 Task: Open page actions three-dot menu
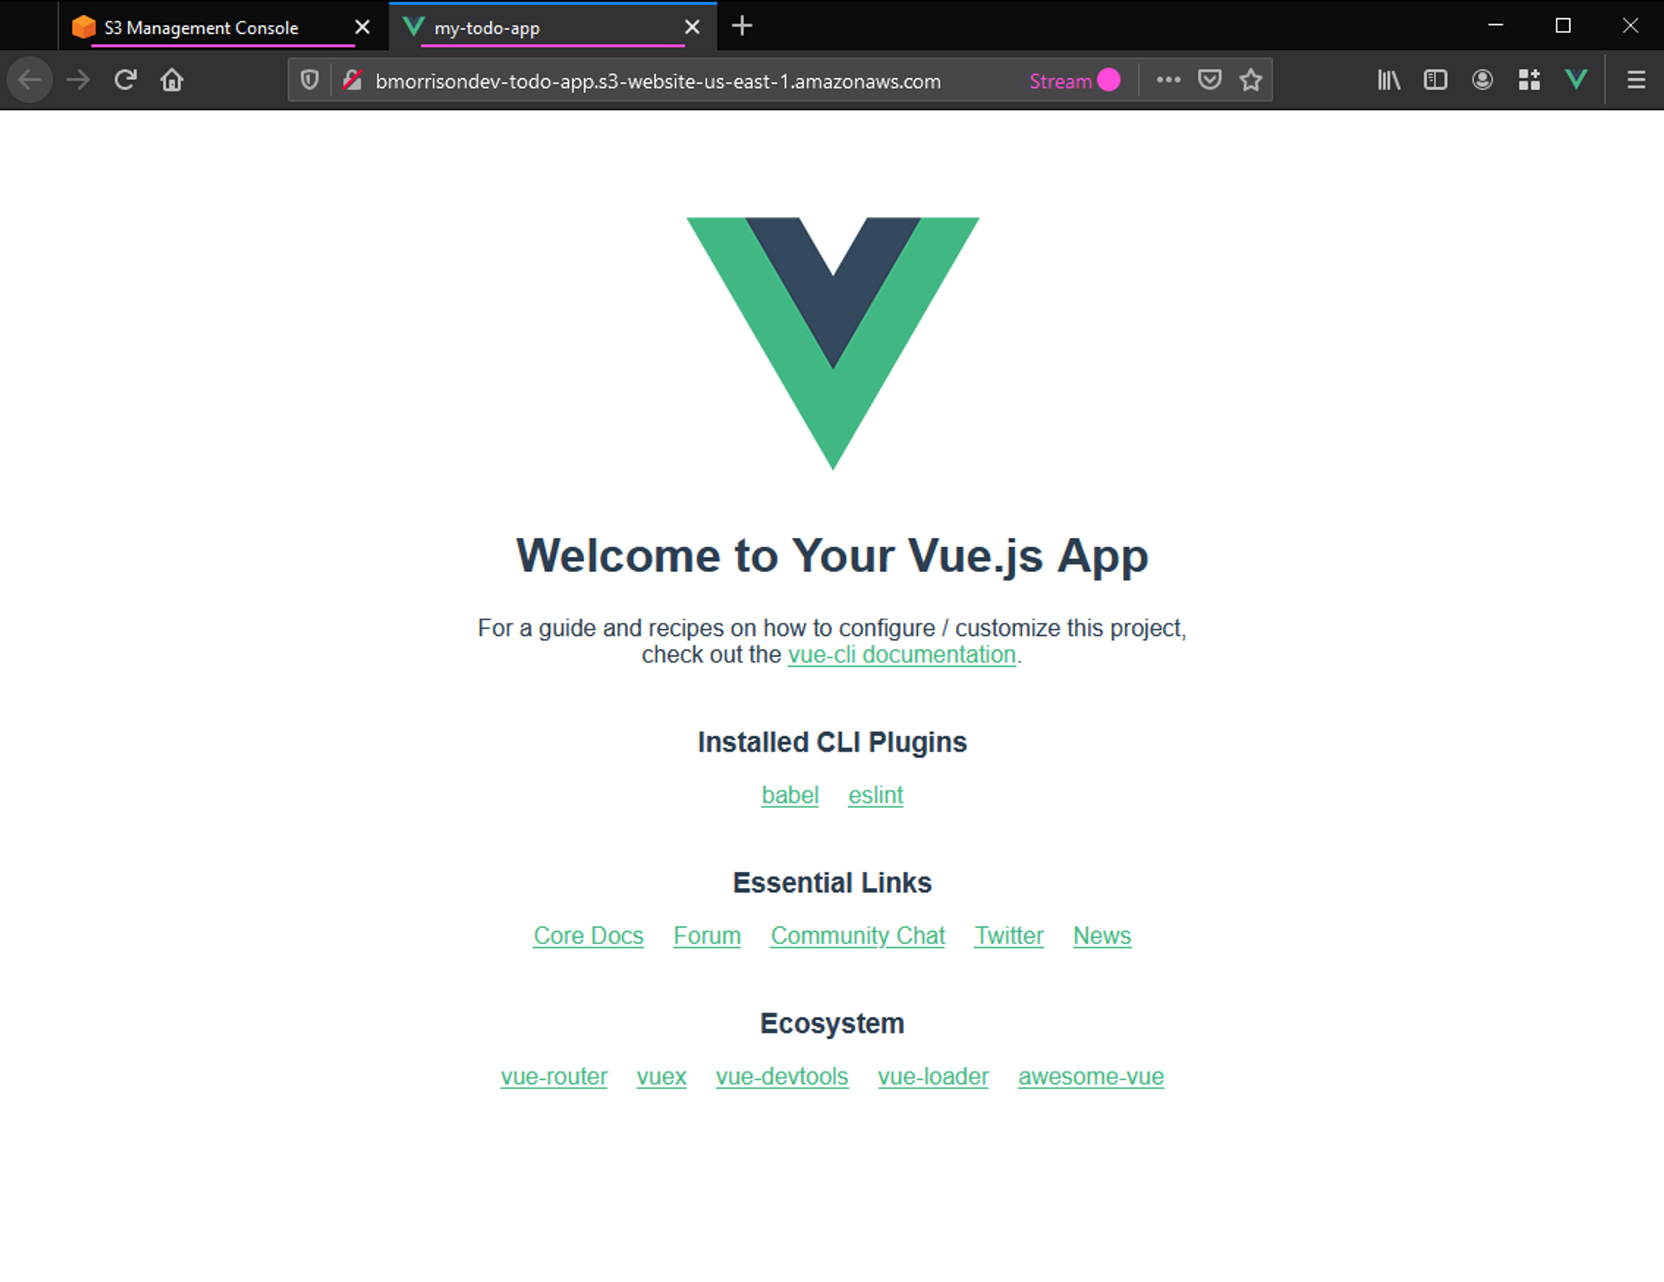[x=1168, y=80]
